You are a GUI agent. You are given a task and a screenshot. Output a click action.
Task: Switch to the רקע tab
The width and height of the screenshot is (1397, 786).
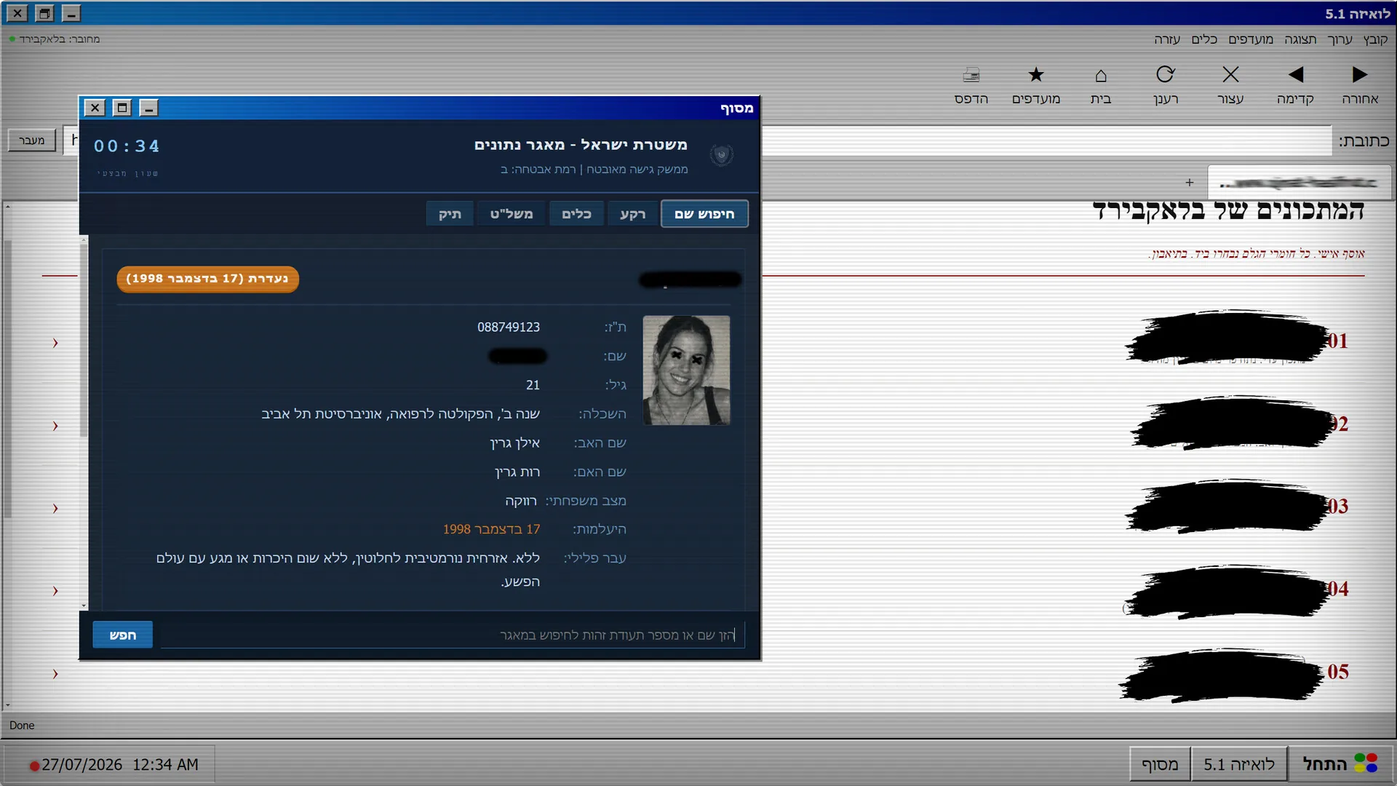pos(632,214)
